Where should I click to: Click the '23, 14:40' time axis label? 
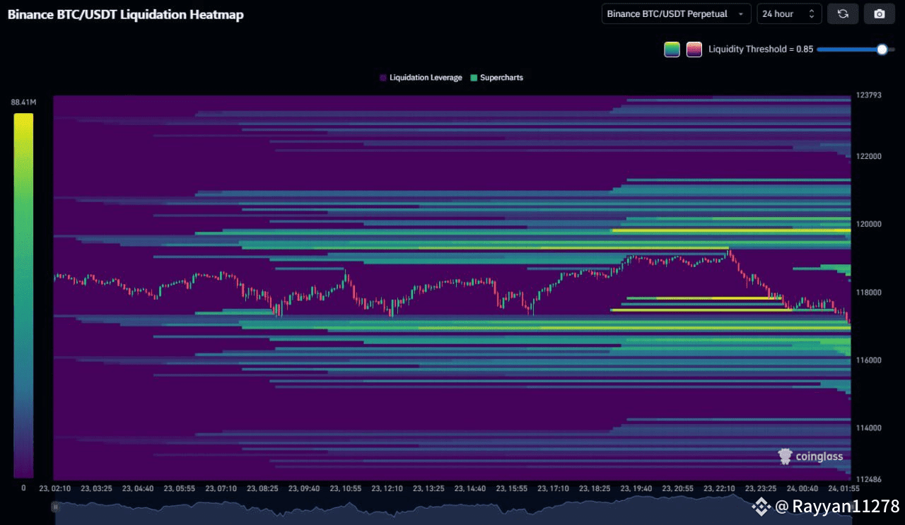click(x=471, y=488)
